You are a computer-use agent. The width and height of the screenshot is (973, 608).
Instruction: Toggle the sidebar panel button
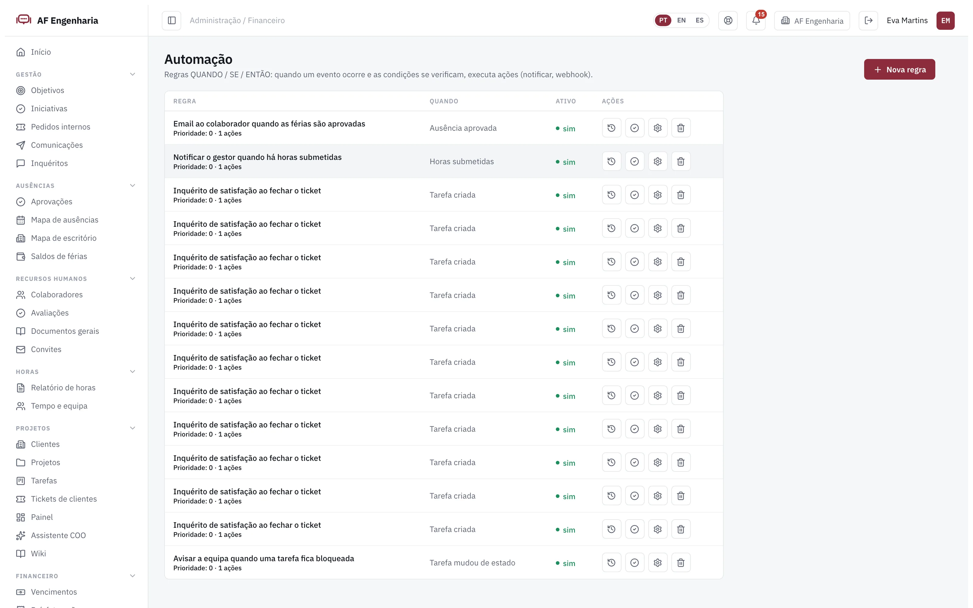(172, 20)
